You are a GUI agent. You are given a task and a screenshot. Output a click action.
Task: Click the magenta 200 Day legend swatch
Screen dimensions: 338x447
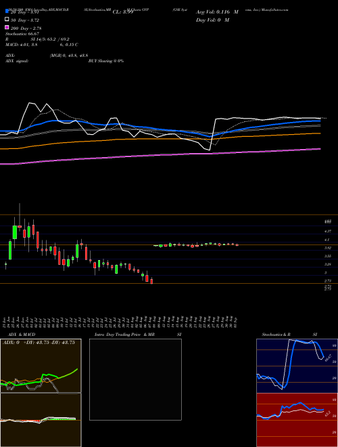7,27
